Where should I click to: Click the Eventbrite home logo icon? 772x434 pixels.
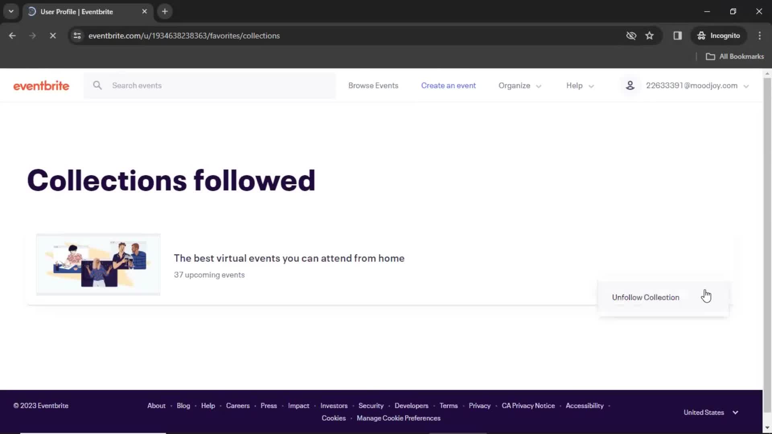coord(41,85)
